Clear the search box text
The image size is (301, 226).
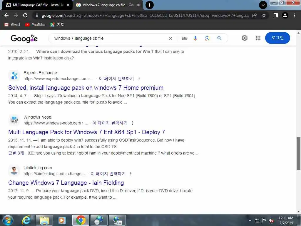pos(170,38)
